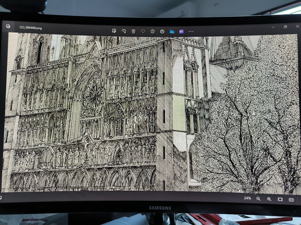Show file info with the info icon
The width and height of the screenshot is (301, 225).
pyautogui.click(x=153, y=31)
